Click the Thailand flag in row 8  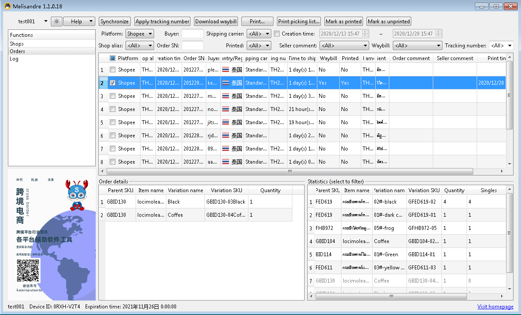pyautogui.click(x=226, y=162)
